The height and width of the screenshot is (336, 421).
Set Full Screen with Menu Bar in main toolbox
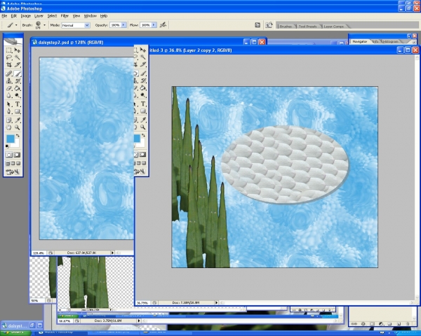(x=13, y=163)
